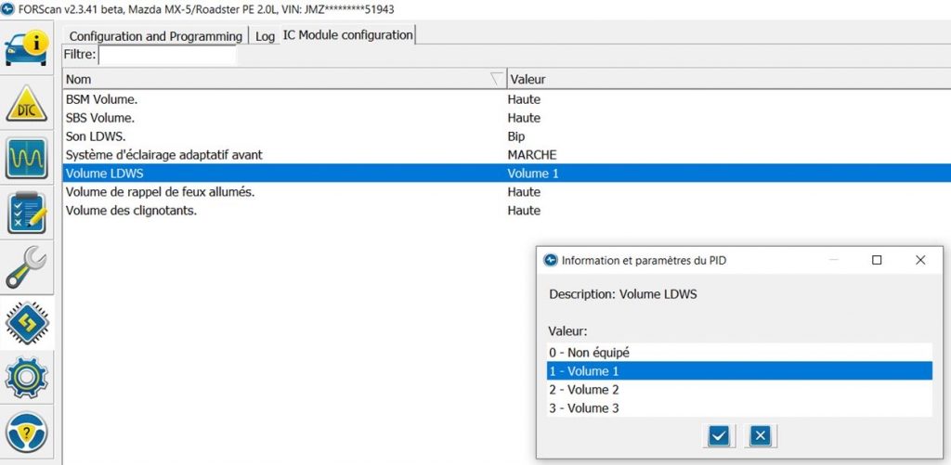This screenshot has height=465, width=951.
Task: Select Volume de rappel de feux allumés row
Action: [x=506, y=192]
